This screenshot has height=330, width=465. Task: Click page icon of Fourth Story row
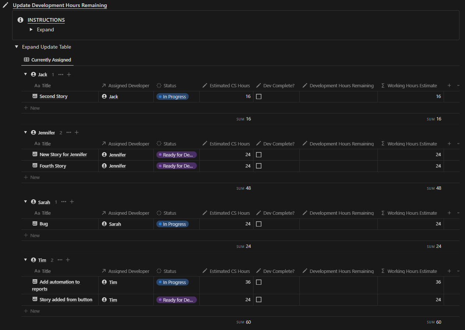(x=35, y=166)
